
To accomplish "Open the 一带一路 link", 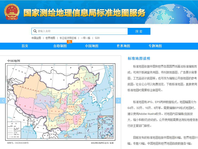I will tap(85, 38).
